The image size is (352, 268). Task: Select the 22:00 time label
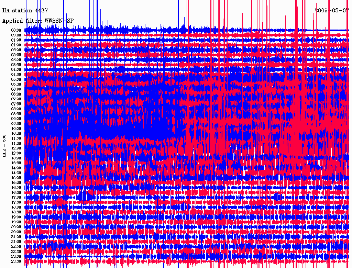point(16,246)
